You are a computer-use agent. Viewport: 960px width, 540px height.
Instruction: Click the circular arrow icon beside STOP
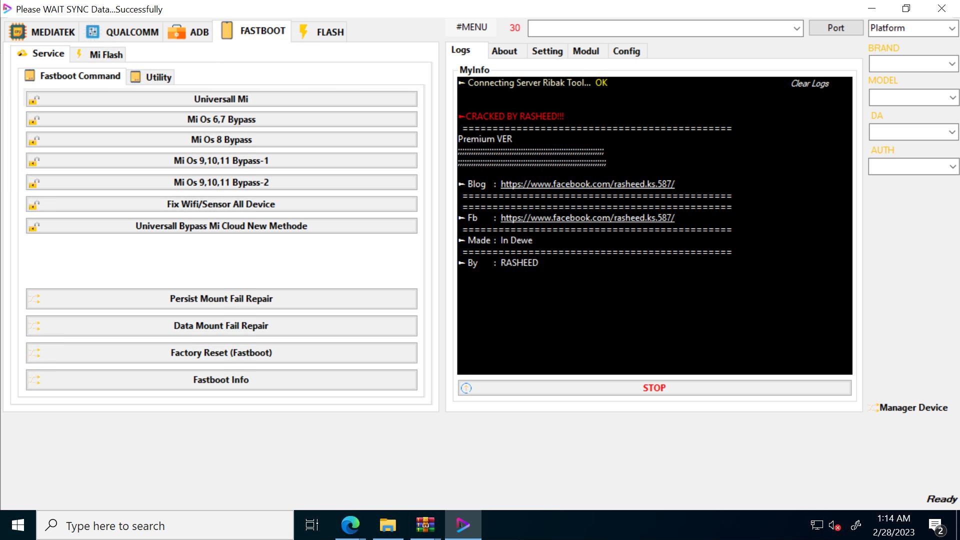click(x=466, y=388)
